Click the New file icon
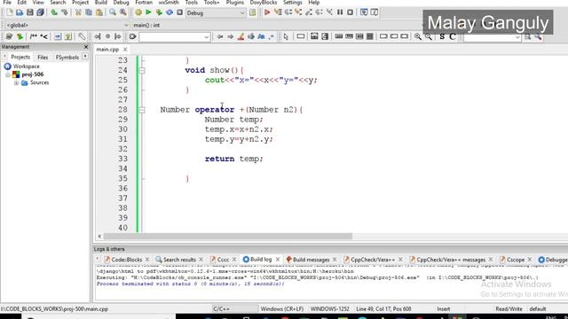This screenshot has height=319, width=568. 10,12
